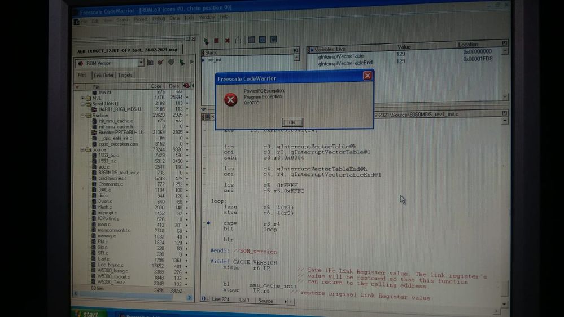Viewport: 564px width, 317px height.
Task: Select gInterruptVectorTableEnd variable row
Action: [x=346, y=63]
